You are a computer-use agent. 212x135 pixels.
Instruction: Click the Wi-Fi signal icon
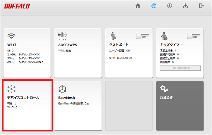pos(11,36)
